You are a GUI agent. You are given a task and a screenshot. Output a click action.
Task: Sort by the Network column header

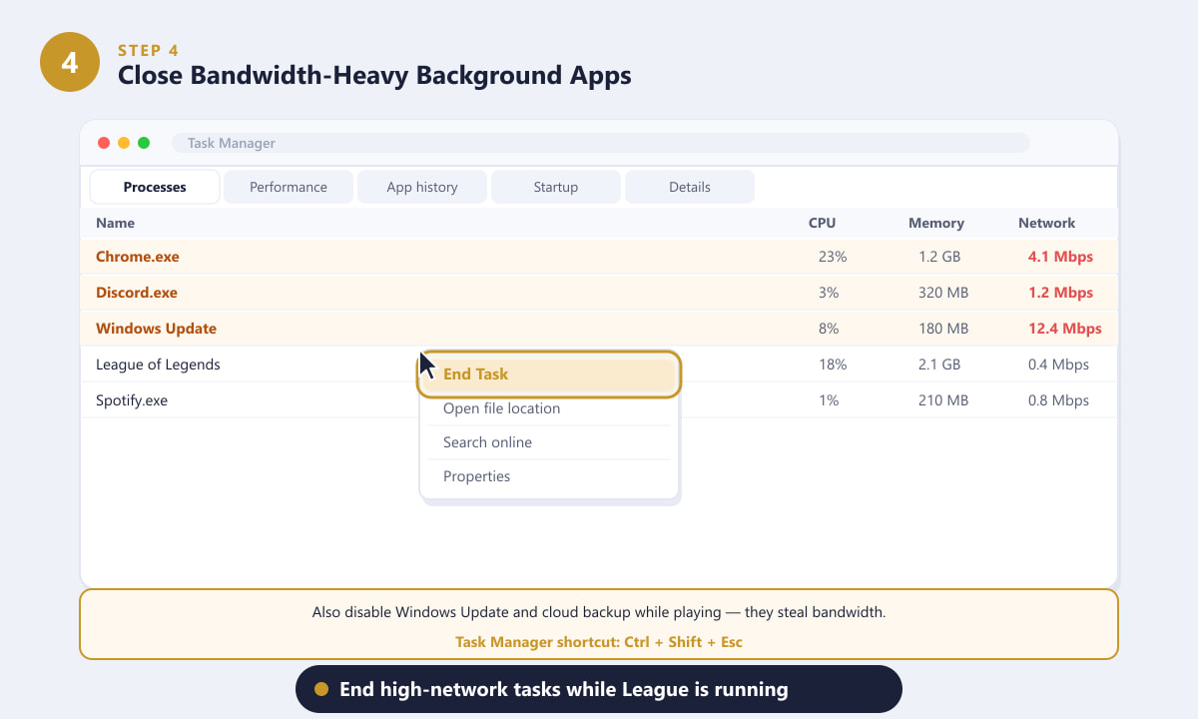tap(1047, 223)
